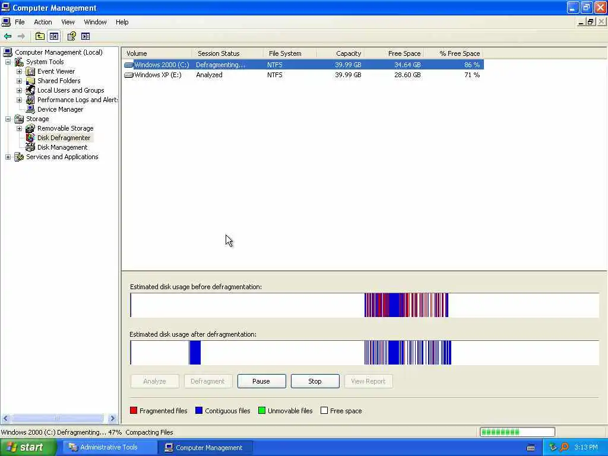Select the Device Manager tree item
The image size is (608, 456).
pyautogui.click(x=60, y=109)
